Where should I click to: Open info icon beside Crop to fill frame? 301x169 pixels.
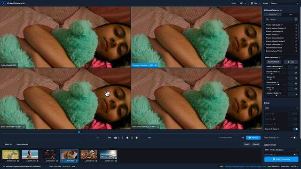pyautogui.click(x=278, y=129)
